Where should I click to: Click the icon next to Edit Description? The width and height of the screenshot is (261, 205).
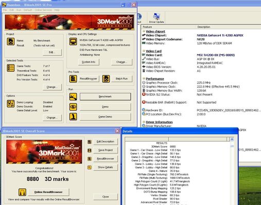(x=90, y=142)
